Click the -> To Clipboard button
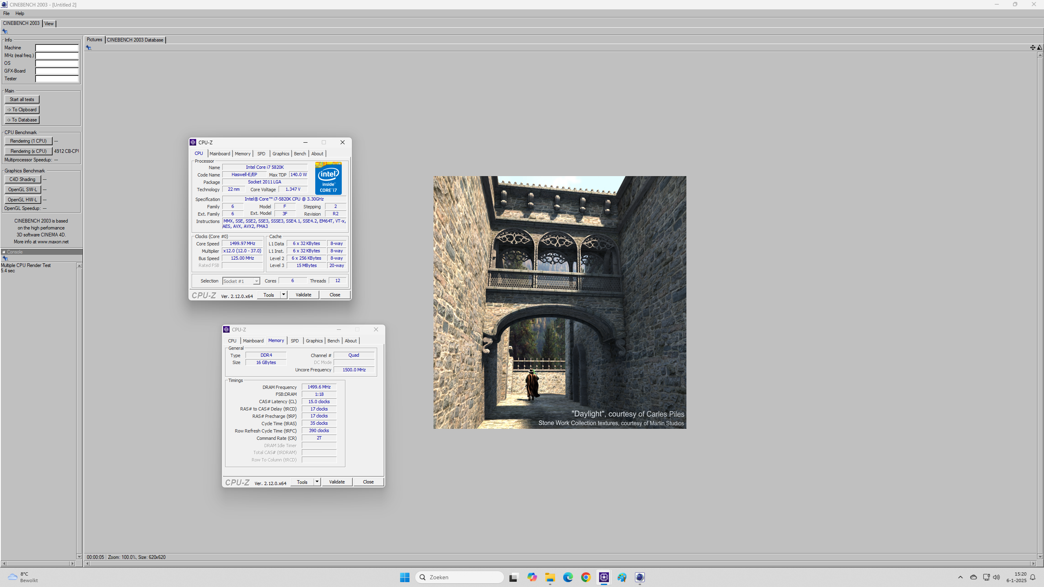The width and height of the screenshot is (1044, 587). point(22,110)
